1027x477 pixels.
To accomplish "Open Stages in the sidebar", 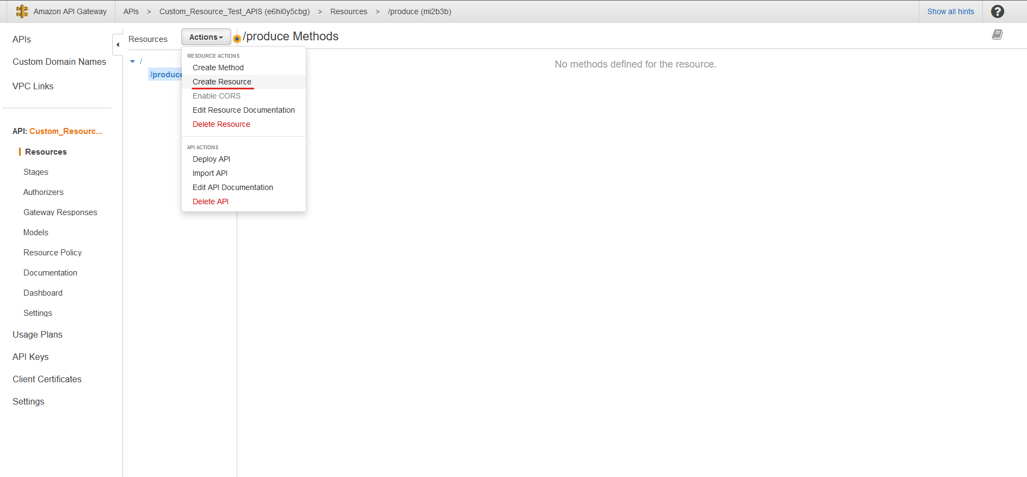I will [x=36, y=172].
